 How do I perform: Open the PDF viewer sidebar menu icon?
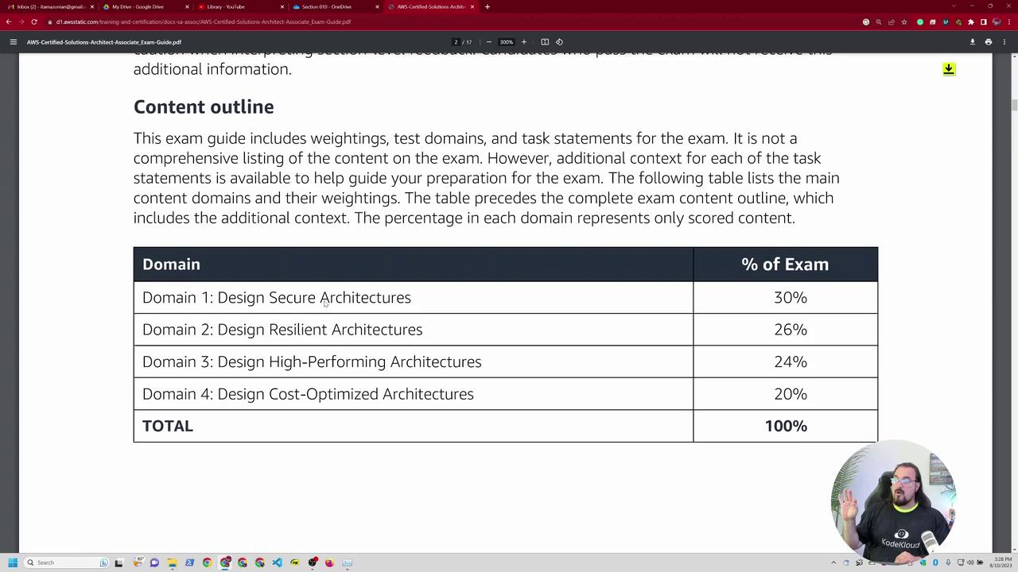click(x=13, y=42)
